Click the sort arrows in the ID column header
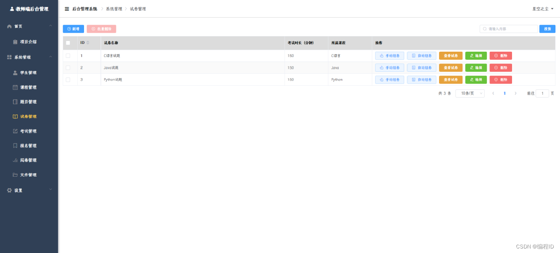Screen dimensions: 560x253 (88, 43)
